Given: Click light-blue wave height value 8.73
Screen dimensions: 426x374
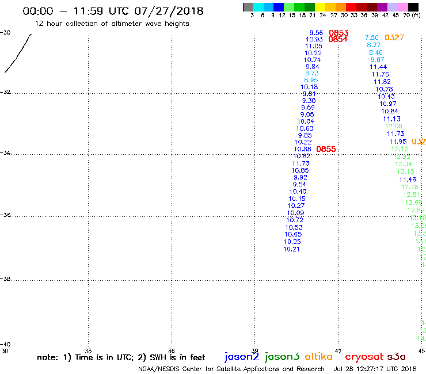Looking at the screenshot, I should coord(311,73).
